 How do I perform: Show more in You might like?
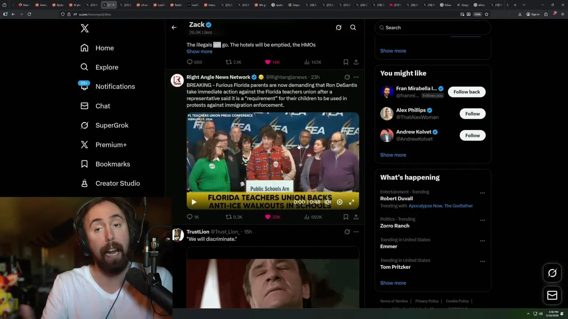(393, 155)
